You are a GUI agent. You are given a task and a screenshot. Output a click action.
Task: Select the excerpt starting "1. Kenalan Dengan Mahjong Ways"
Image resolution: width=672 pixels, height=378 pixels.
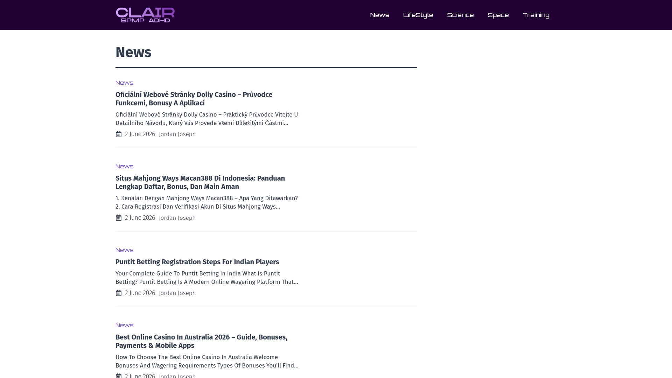(207, 202)
